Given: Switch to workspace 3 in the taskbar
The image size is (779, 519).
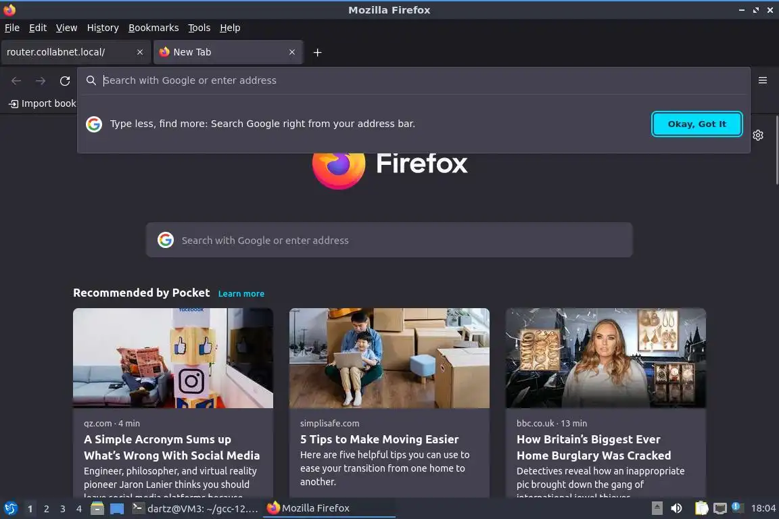Looking at the screenshot, I should coord(63,509).
